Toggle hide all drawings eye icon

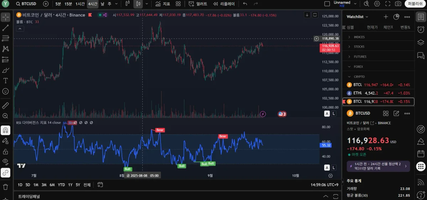[x=5, y=162]
